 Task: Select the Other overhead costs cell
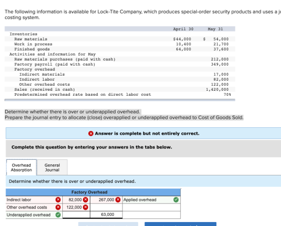(x=34, y=207)
